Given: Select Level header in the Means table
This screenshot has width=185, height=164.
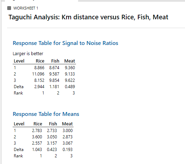Looking at the screenshot, I should [19, 124].
